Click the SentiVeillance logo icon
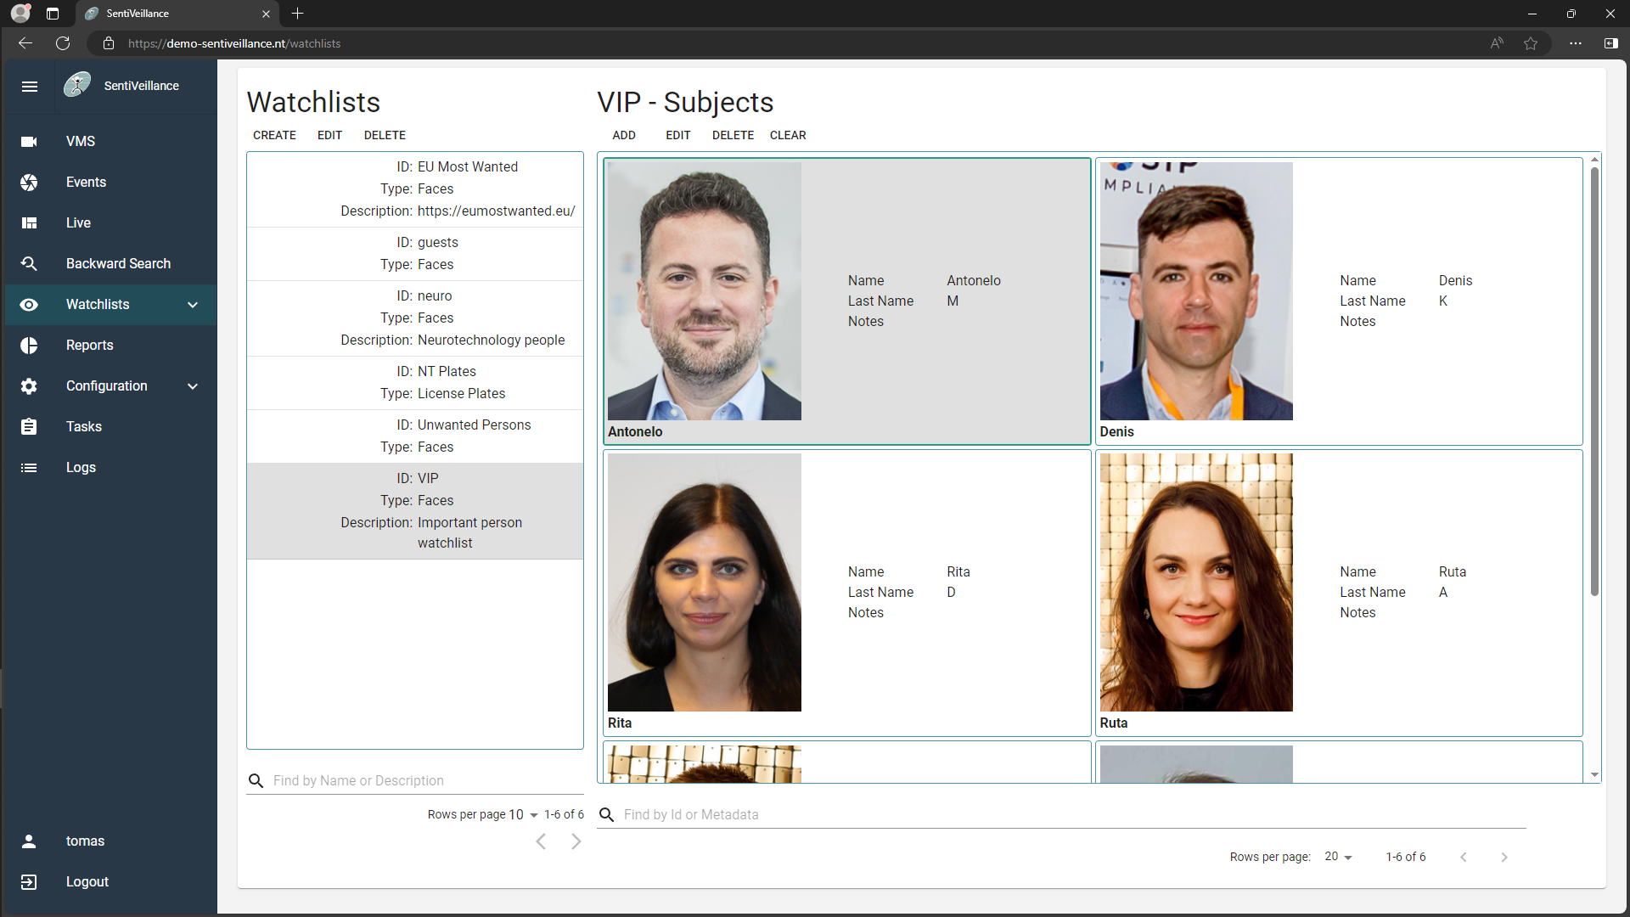Viewport: 1630px width, 917px height. [x=77, y=85]
